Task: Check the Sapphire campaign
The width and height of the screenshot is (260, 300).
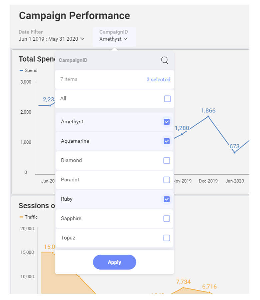Action: click(167, 218)
